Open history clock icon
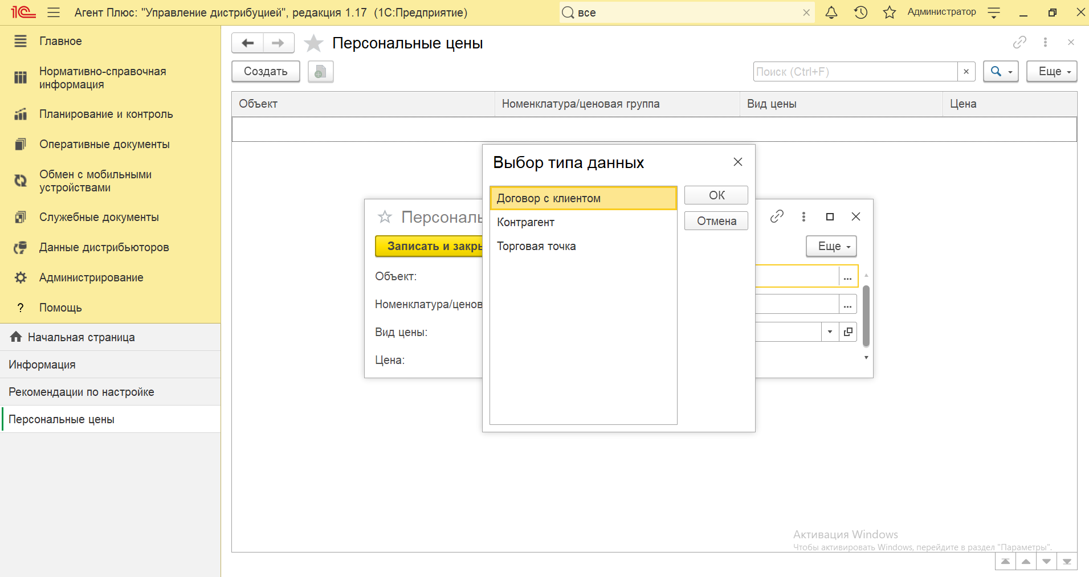Viewport: 1089px width, 577px height. pos(860,13)
